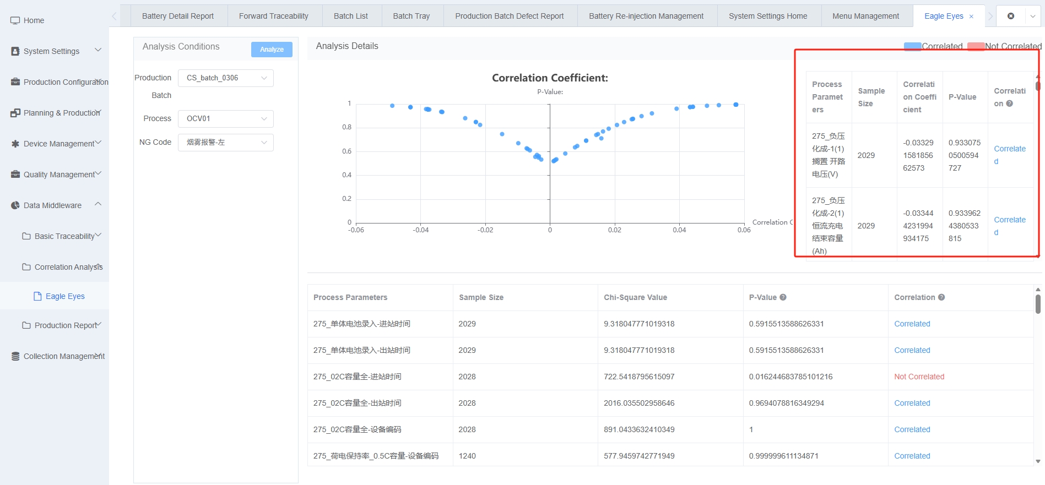Click the Basic Traceability folder icon

[x=26, y=236]
